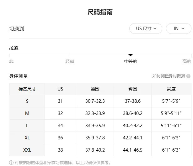Select 中等的 label on the 拉紧 scale

131,61
